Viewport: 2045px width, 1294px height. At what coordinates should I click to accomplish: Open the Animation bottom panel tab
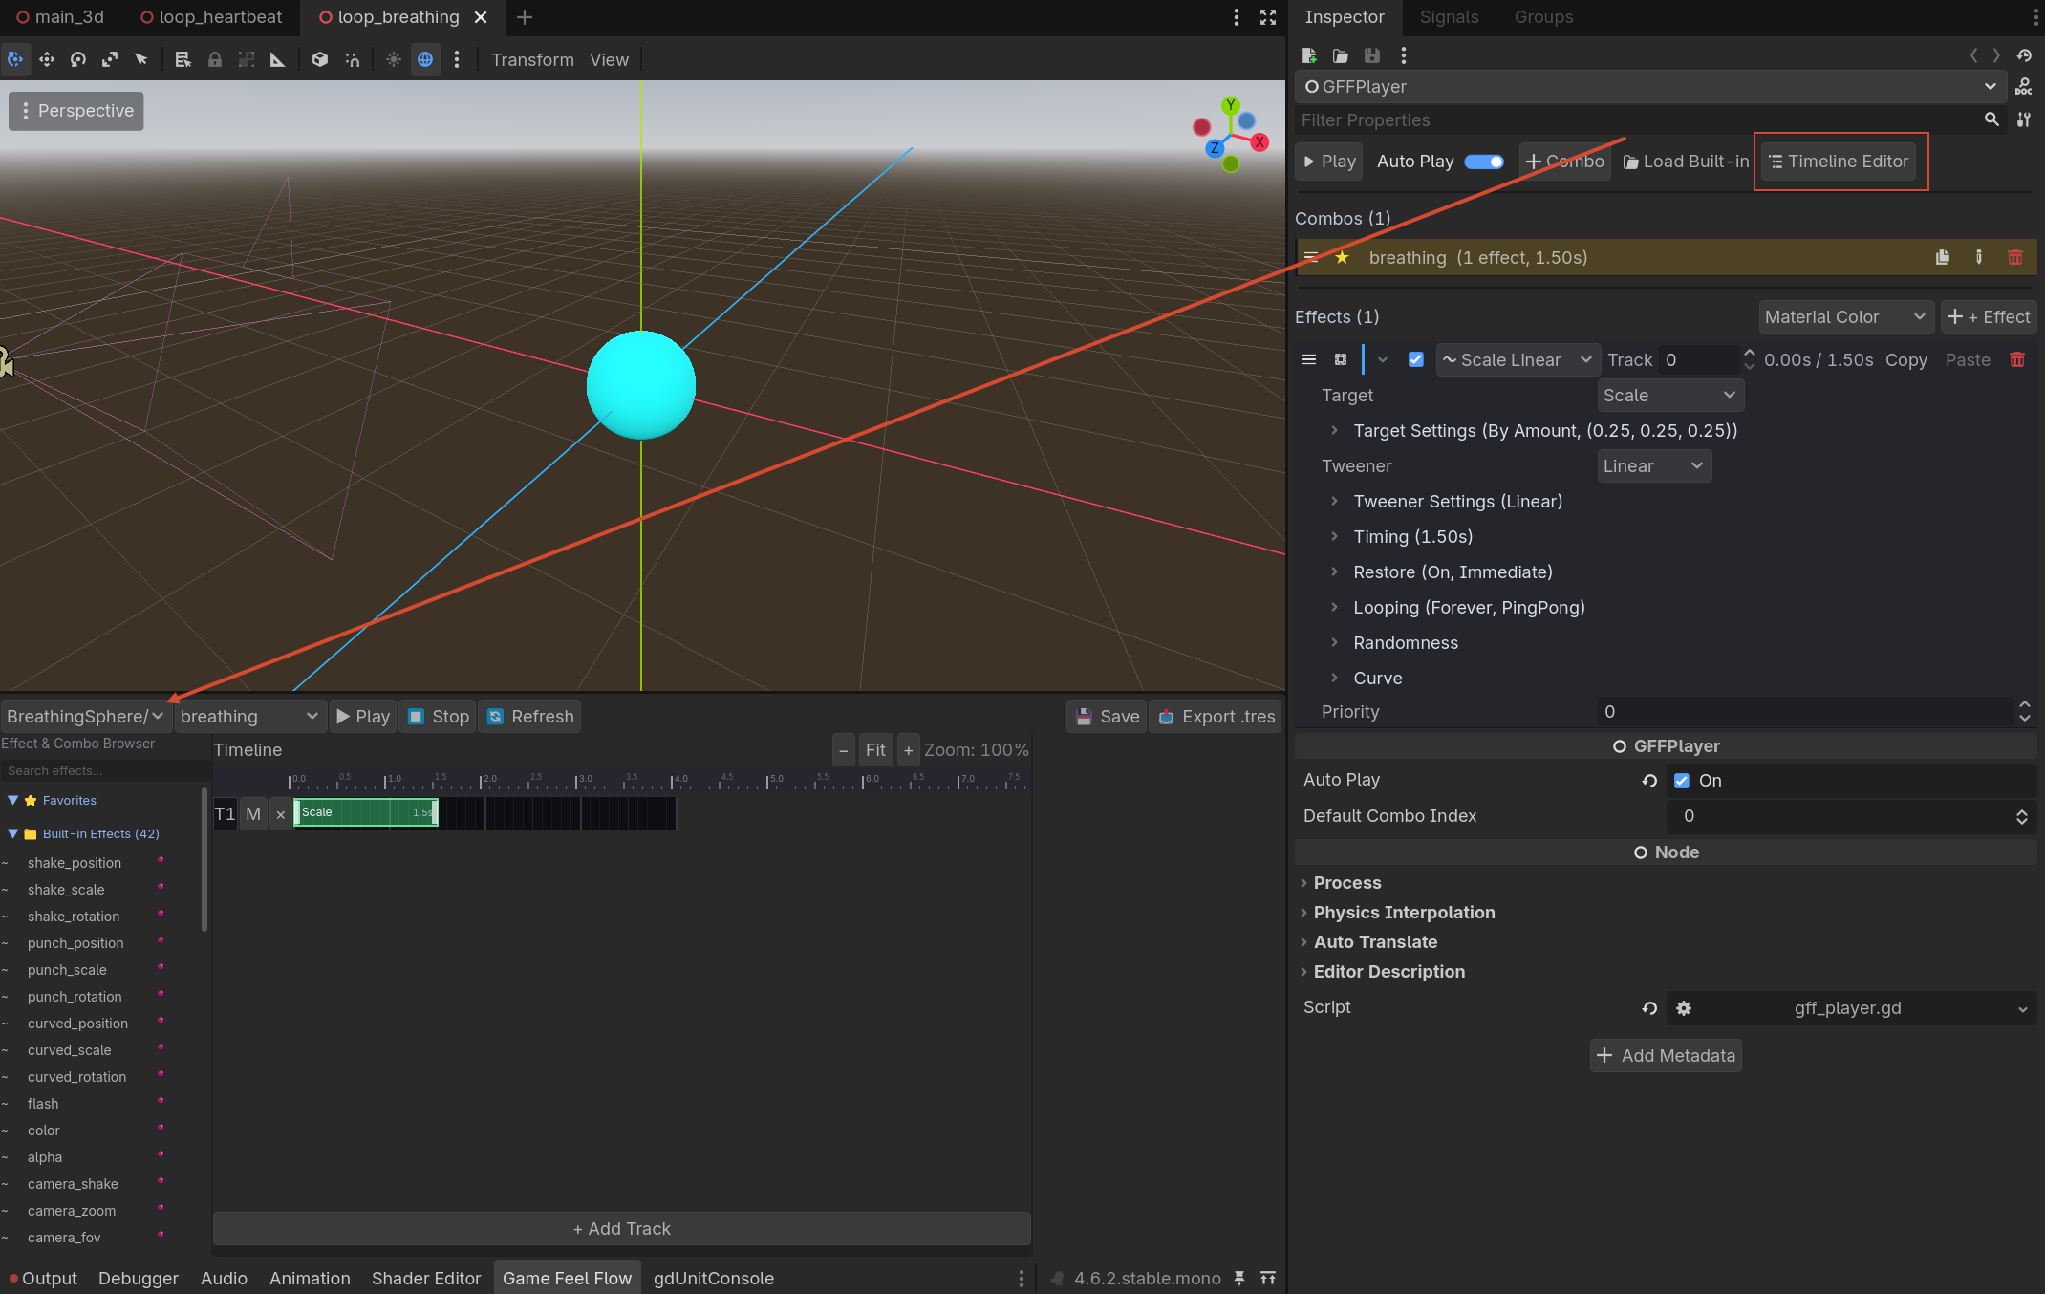[x=310, y=1279]
